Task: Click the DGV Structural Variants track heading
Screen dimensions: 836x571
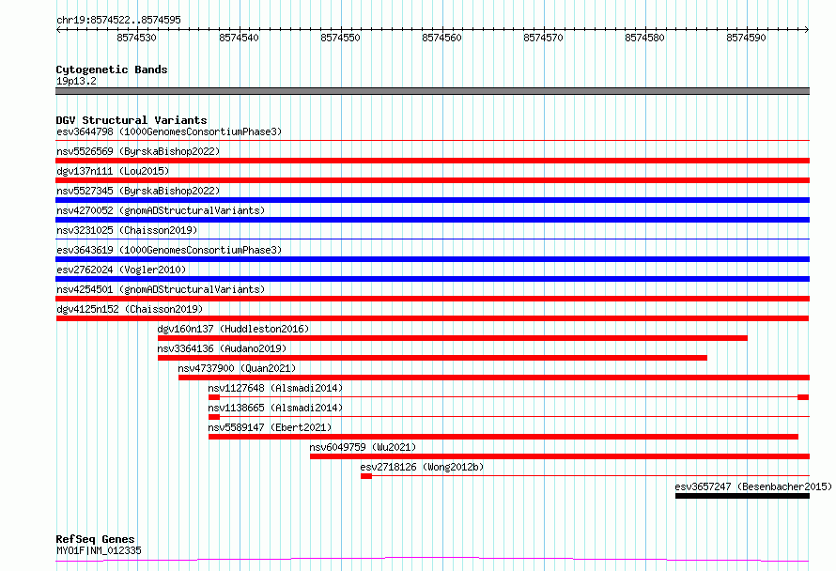Action: pos(132,120)
